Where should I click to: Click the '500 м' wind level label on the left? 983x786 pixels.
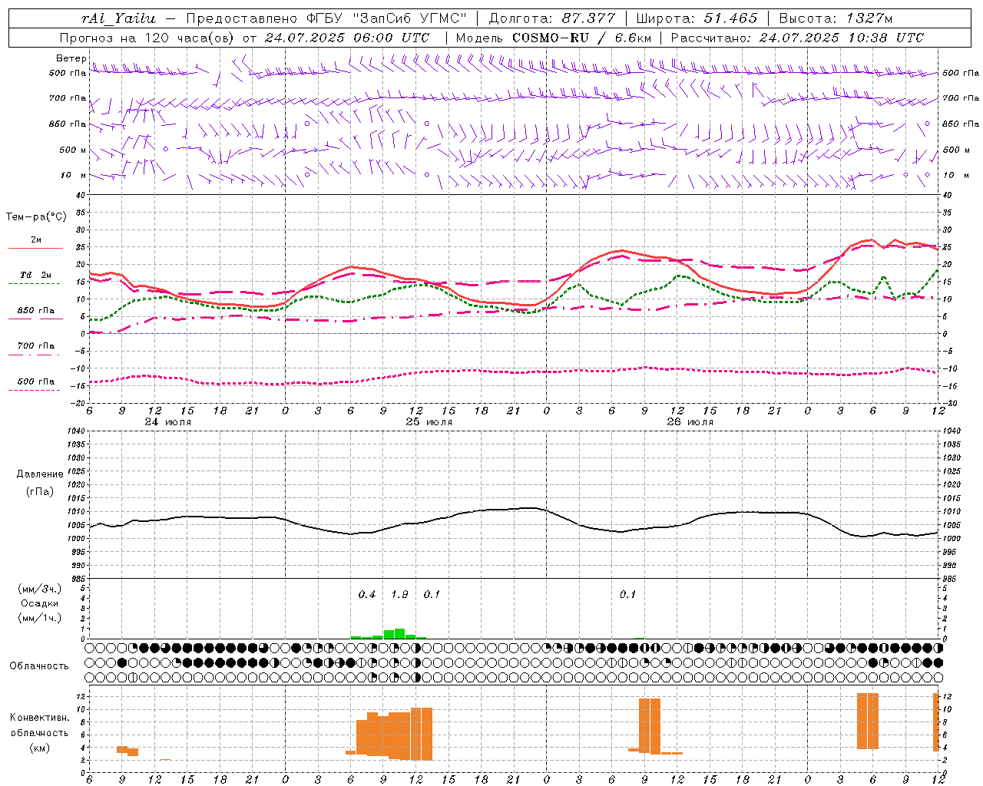pyautogui.click(x=73, y=150)
